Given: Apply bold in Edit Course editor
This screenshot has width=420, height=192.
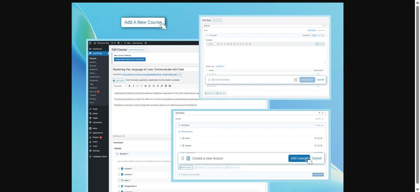Looking at the screenshot, I should click(x=129, y=86).
